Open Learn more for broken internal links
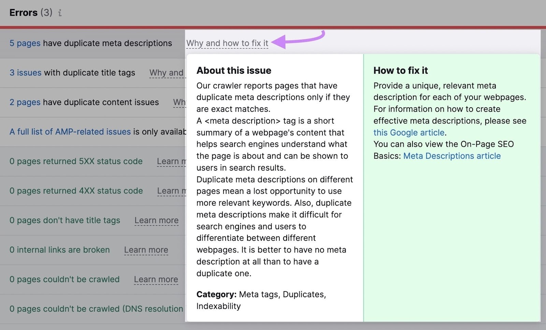Viewport: 546px width, 330px height. coord(146,250)
